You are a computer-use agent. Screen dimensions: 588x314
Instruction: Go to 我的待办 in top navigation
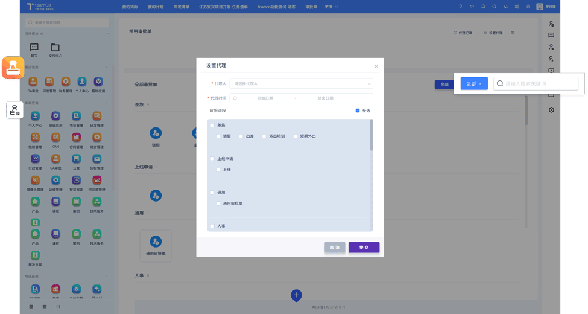click(x=130, y=7)
